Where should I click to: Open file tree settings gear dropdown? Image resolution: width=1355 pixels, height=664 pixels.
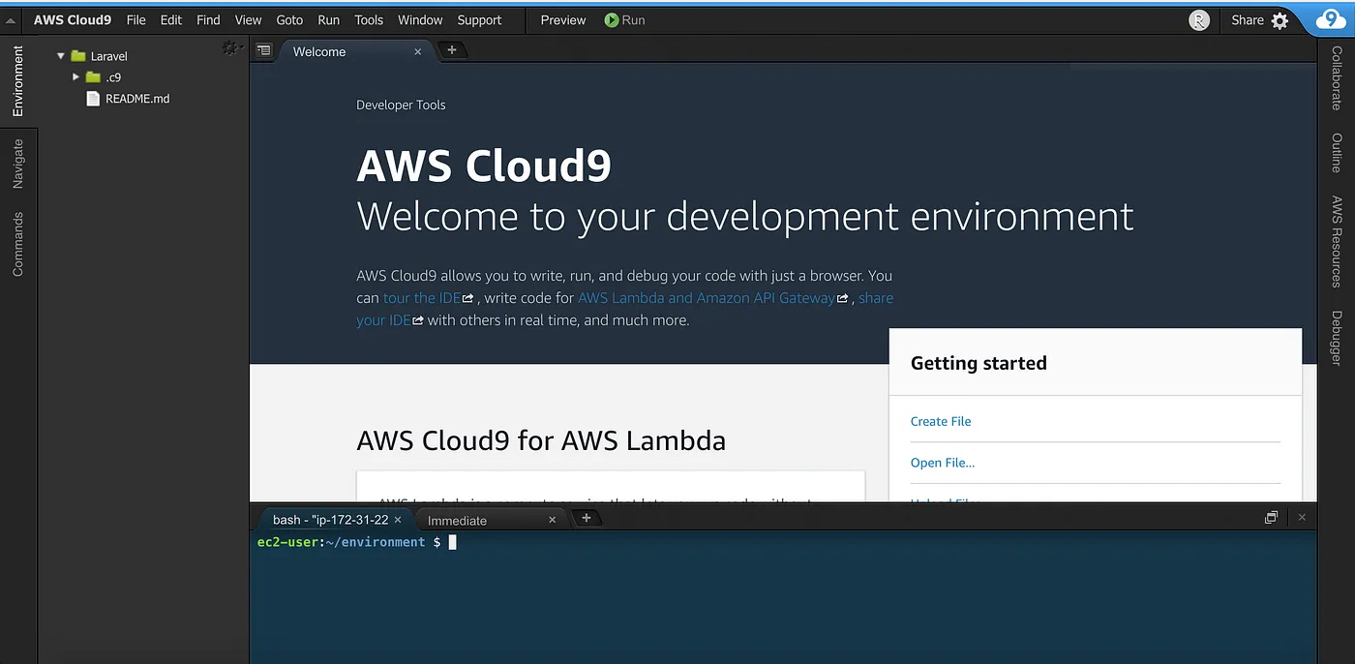[x=231, y=47]
